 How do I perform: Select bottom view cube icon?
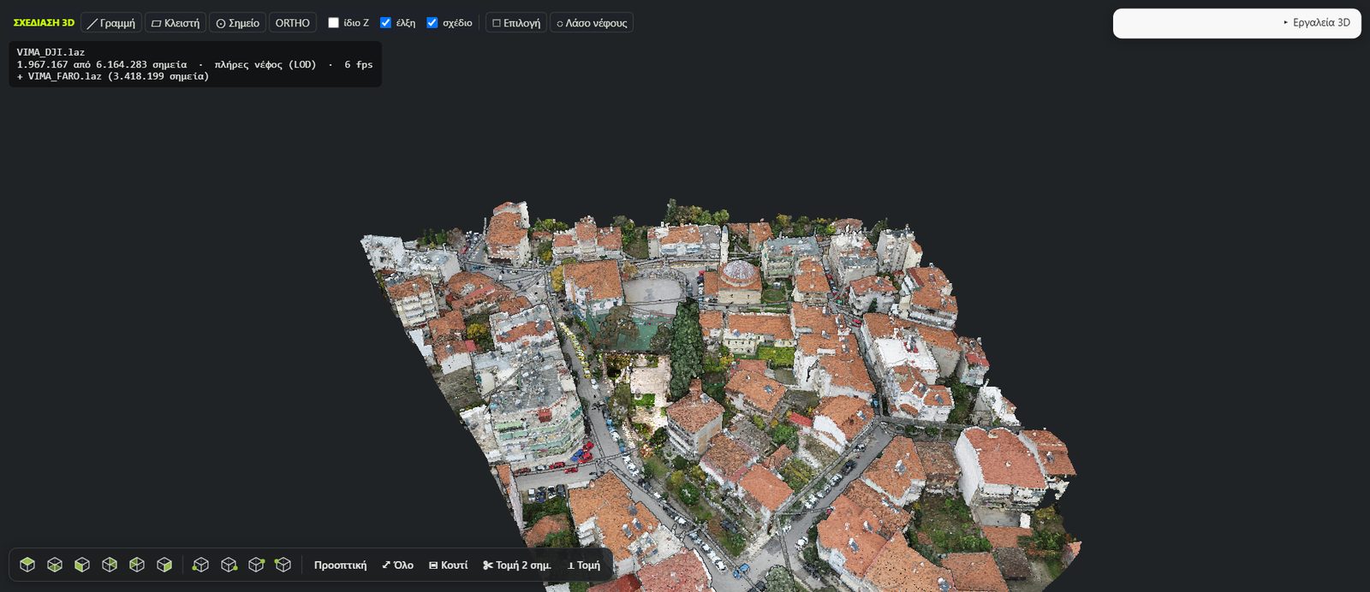[55, 565]
